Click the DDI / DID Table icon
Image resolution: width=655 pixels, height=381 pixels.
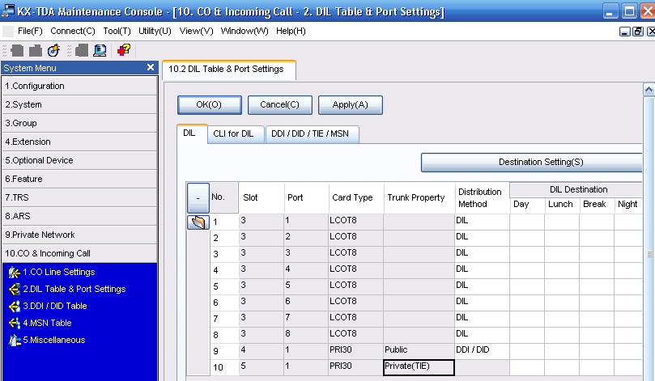(15, 307)
